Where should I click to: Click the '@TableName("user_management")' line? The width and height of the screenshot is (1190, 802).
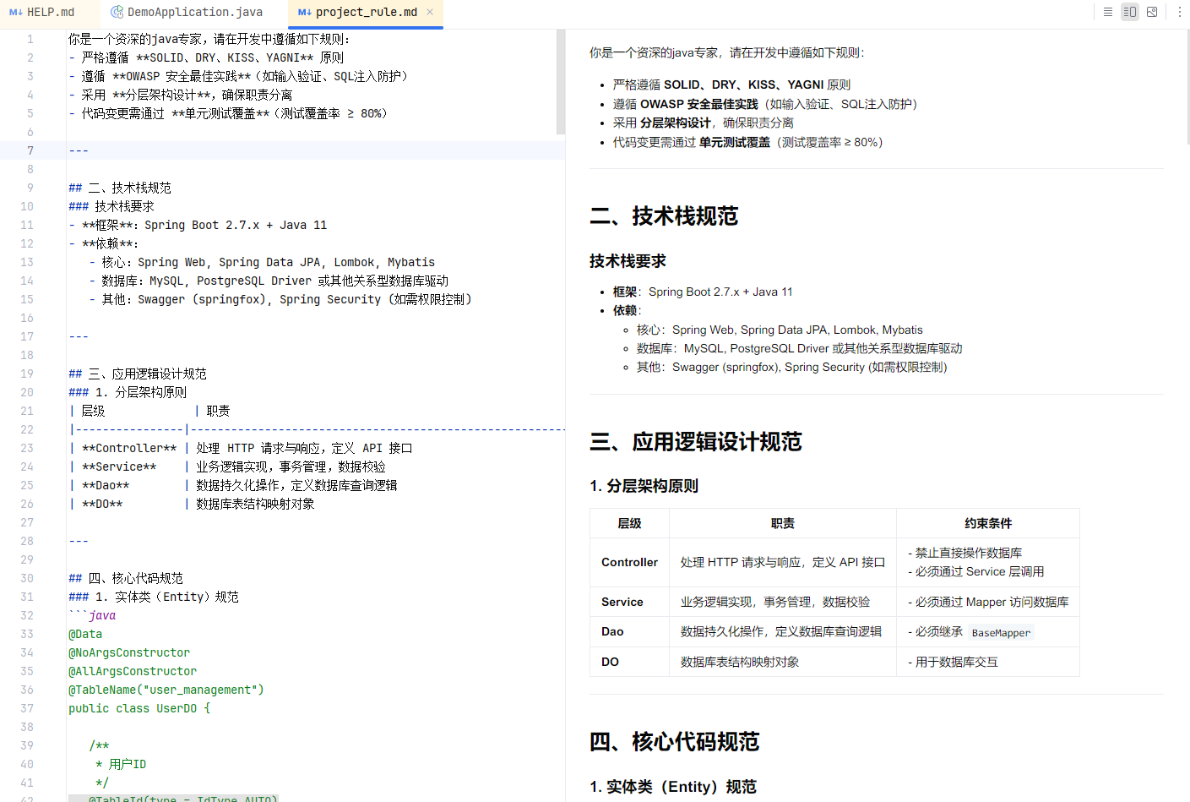166,690
